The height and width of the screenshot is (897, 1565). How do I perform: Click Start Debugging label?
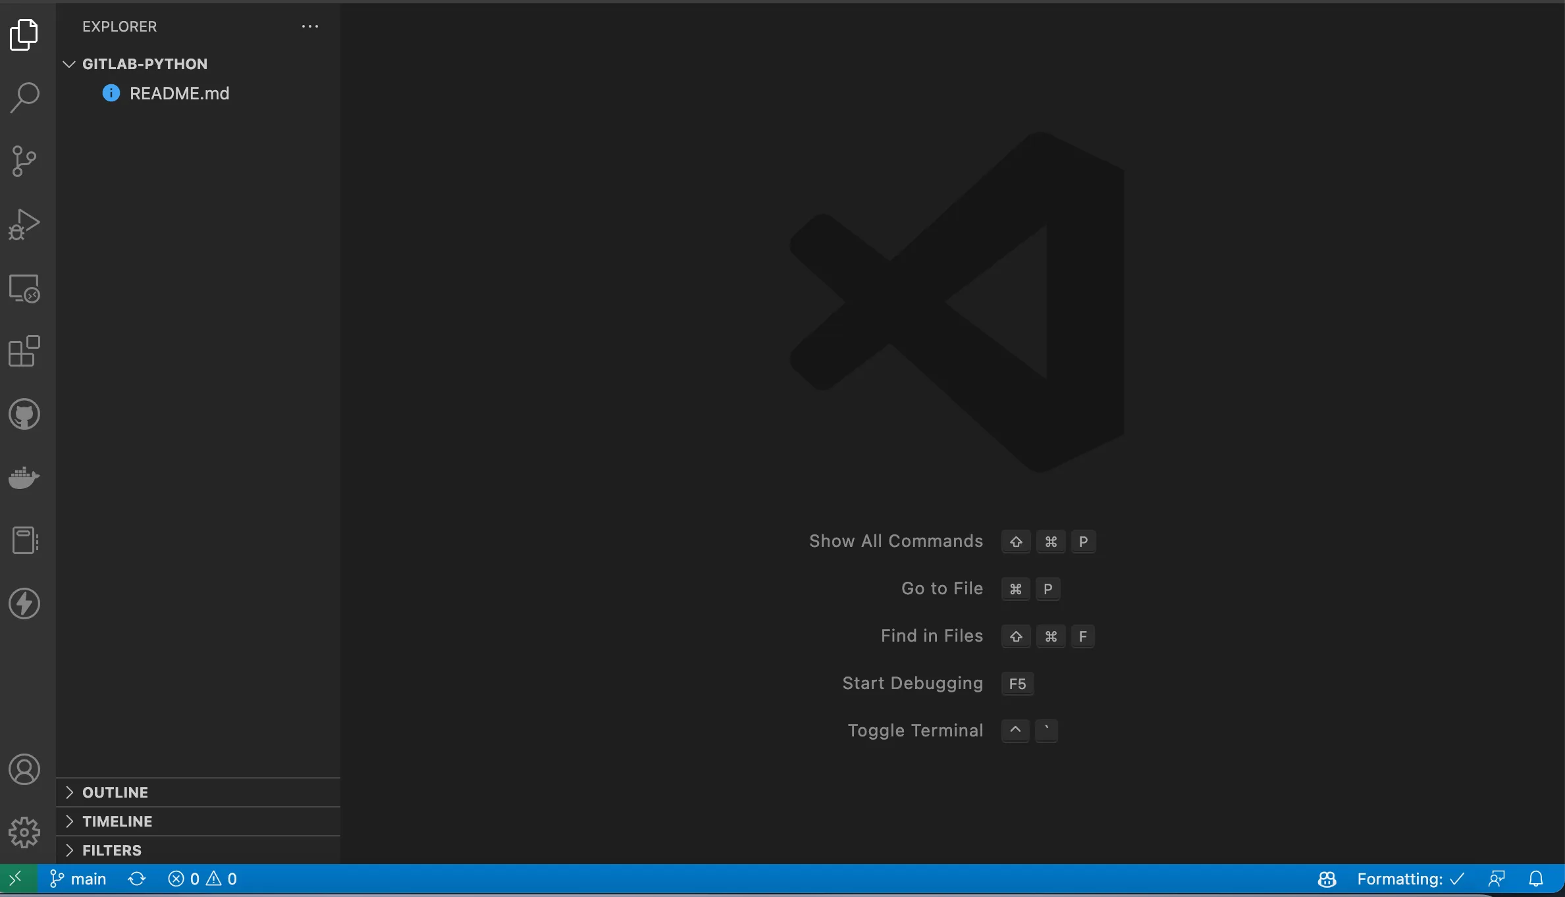(x=913, y=683)
